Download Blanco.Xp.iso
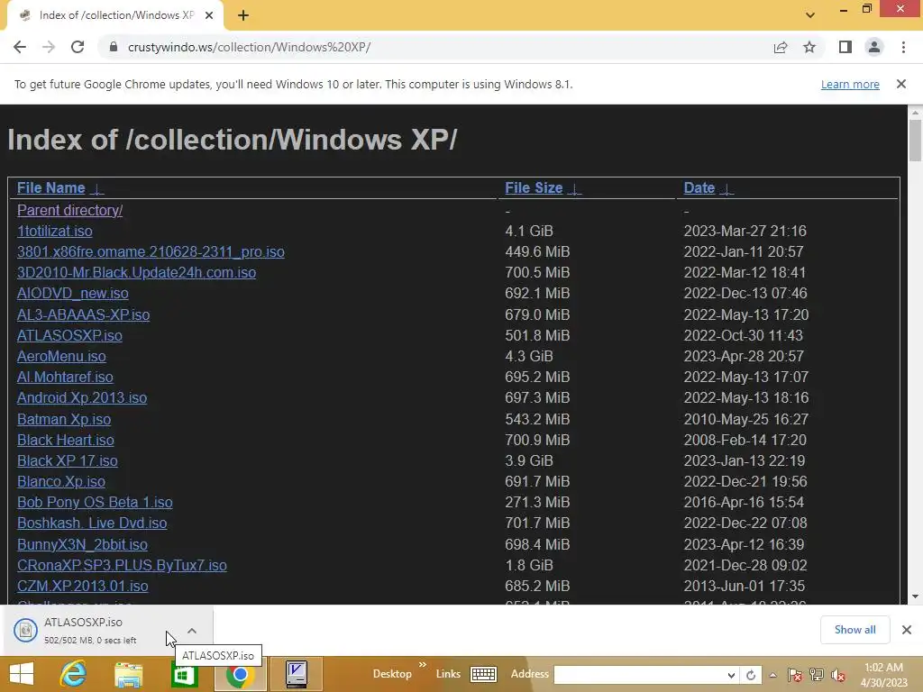 coord(61,481)
